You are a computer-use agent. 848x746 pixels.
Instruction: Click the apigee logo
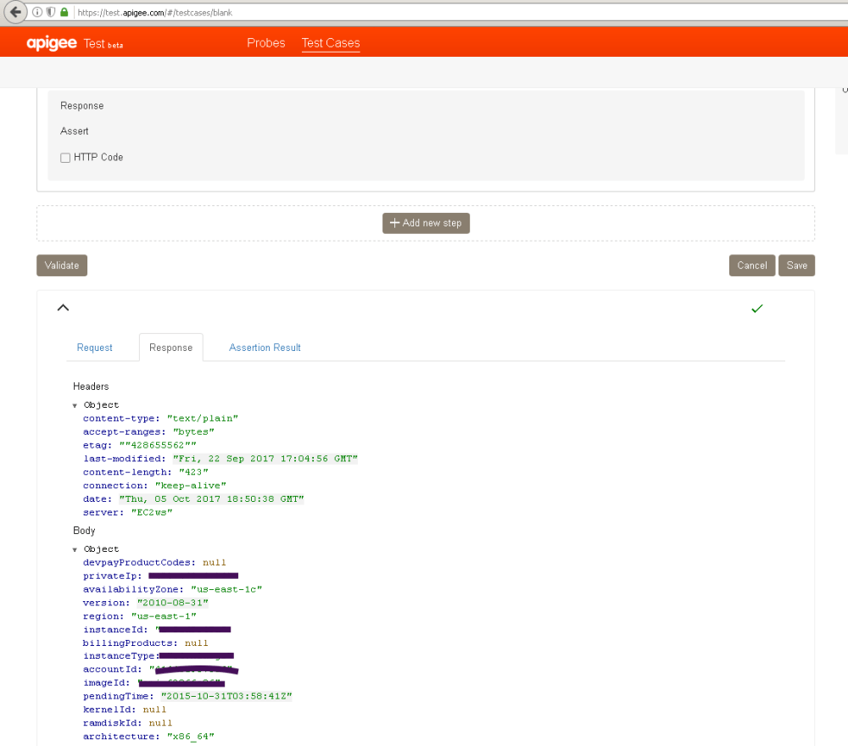tap(52, 43)
